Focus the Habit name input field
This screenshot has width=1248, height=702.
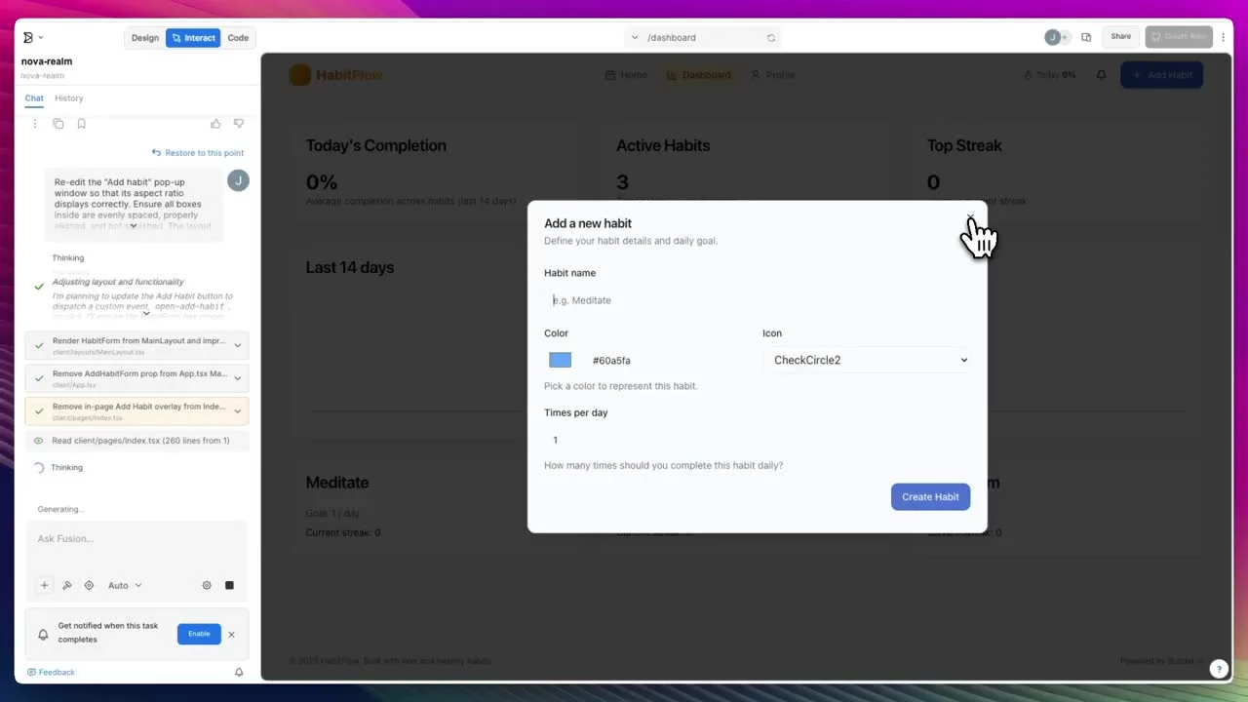pyautogui.click(x=758, y=300)
